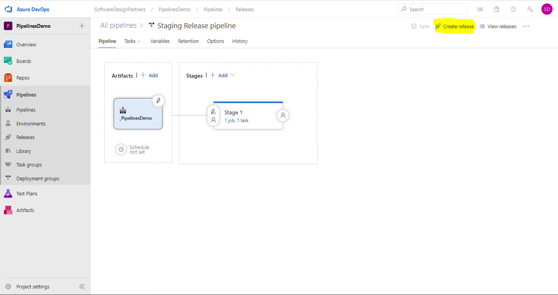
Task: Open View releases
Action: [x=501, y=26]
